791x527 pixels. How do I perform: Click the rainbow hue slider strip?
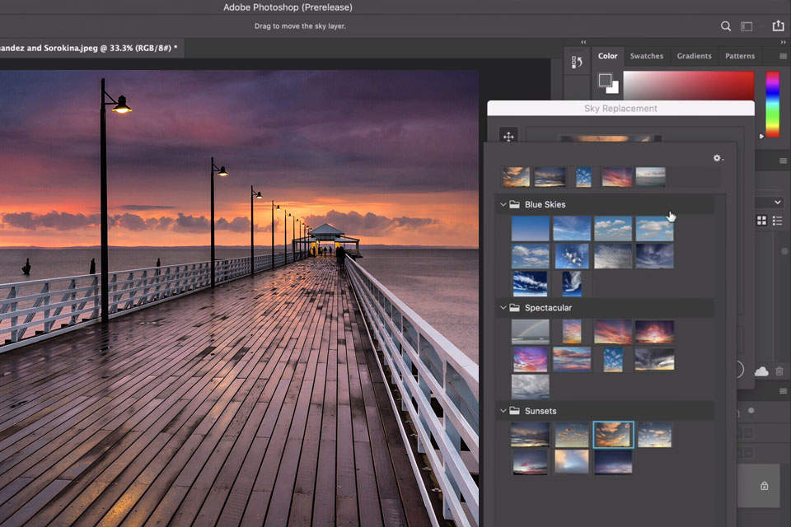[772, 104]
